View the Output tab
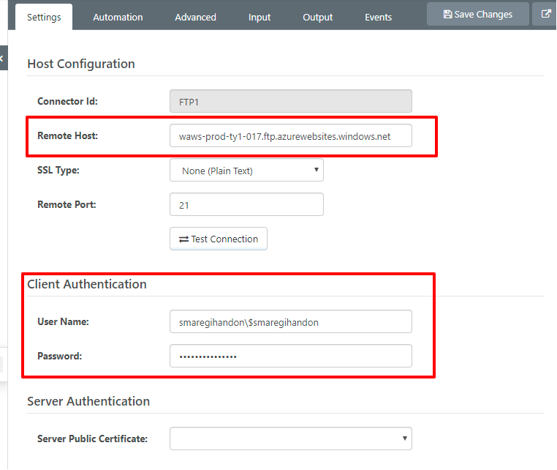Screen dimensions: 557x470 [317, 17]
